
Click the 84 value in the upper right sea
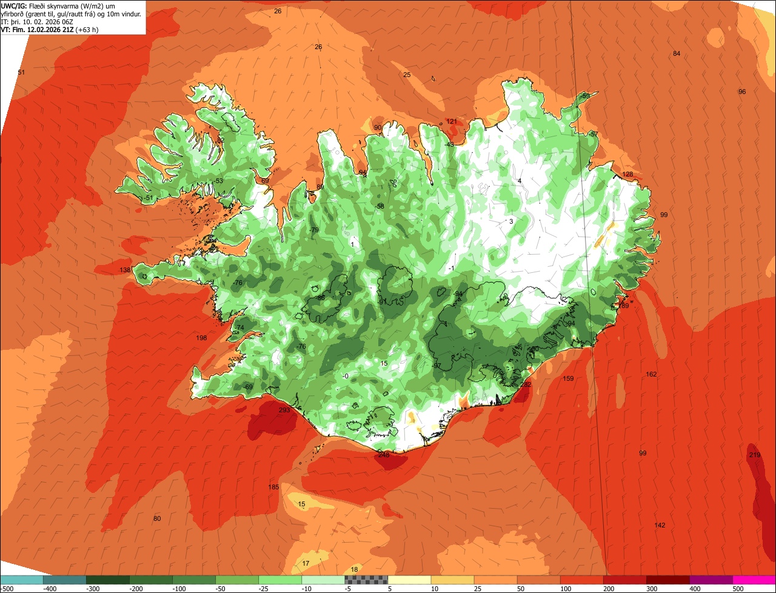(x=677, y=53)
